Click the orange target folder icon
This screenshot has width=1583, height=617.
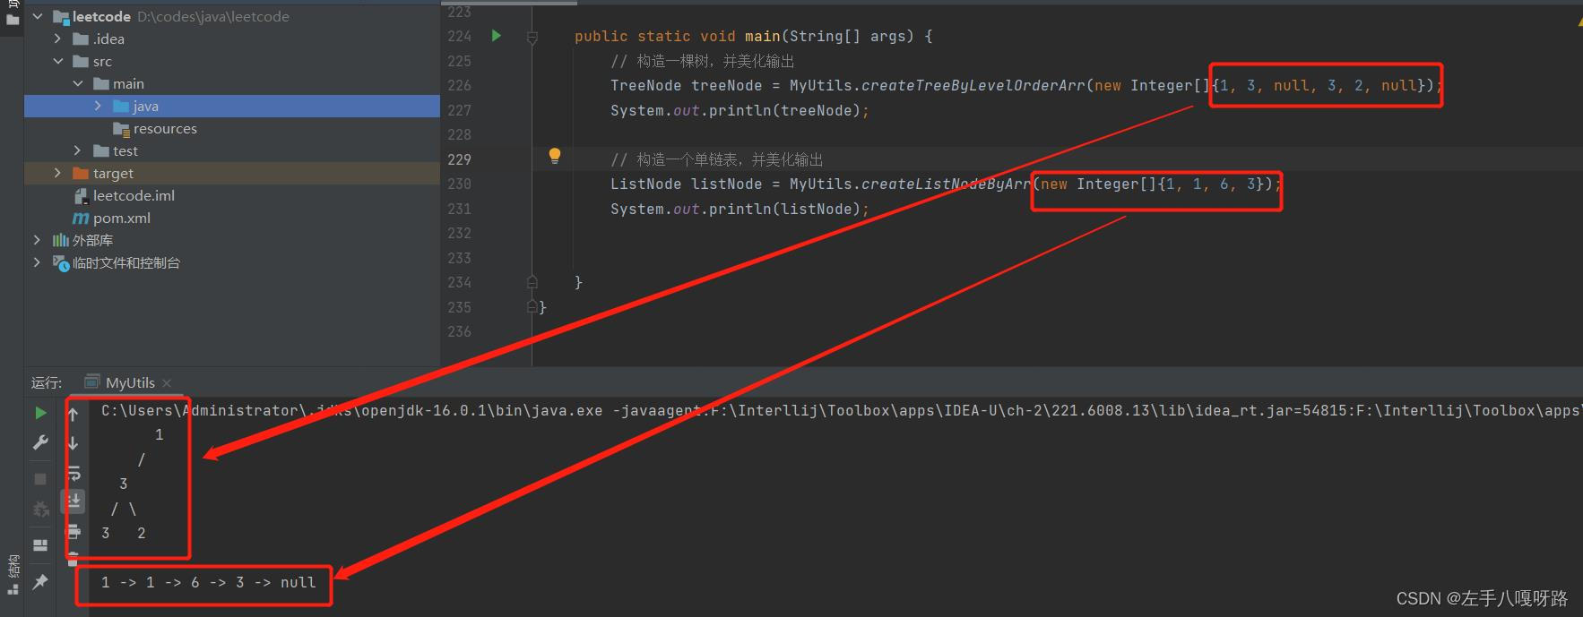point(81,173)
